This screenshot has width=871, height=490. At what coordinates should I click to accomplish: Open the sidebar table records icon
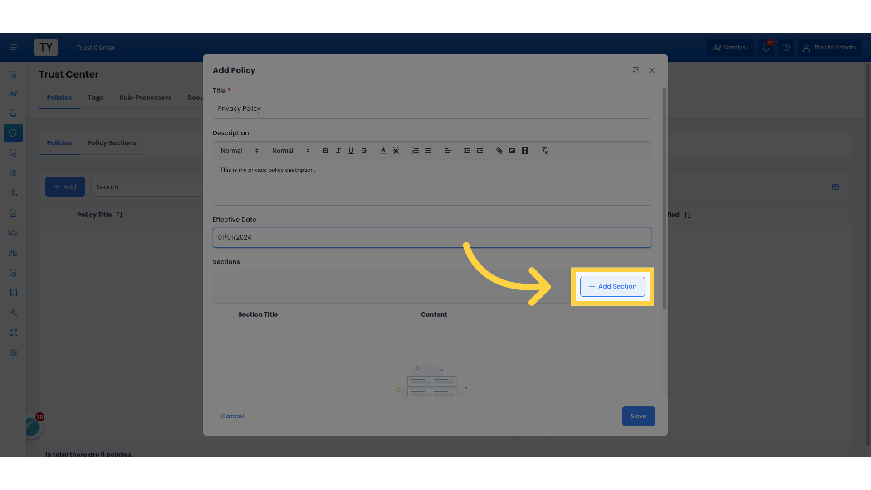[x=13, y=173]
